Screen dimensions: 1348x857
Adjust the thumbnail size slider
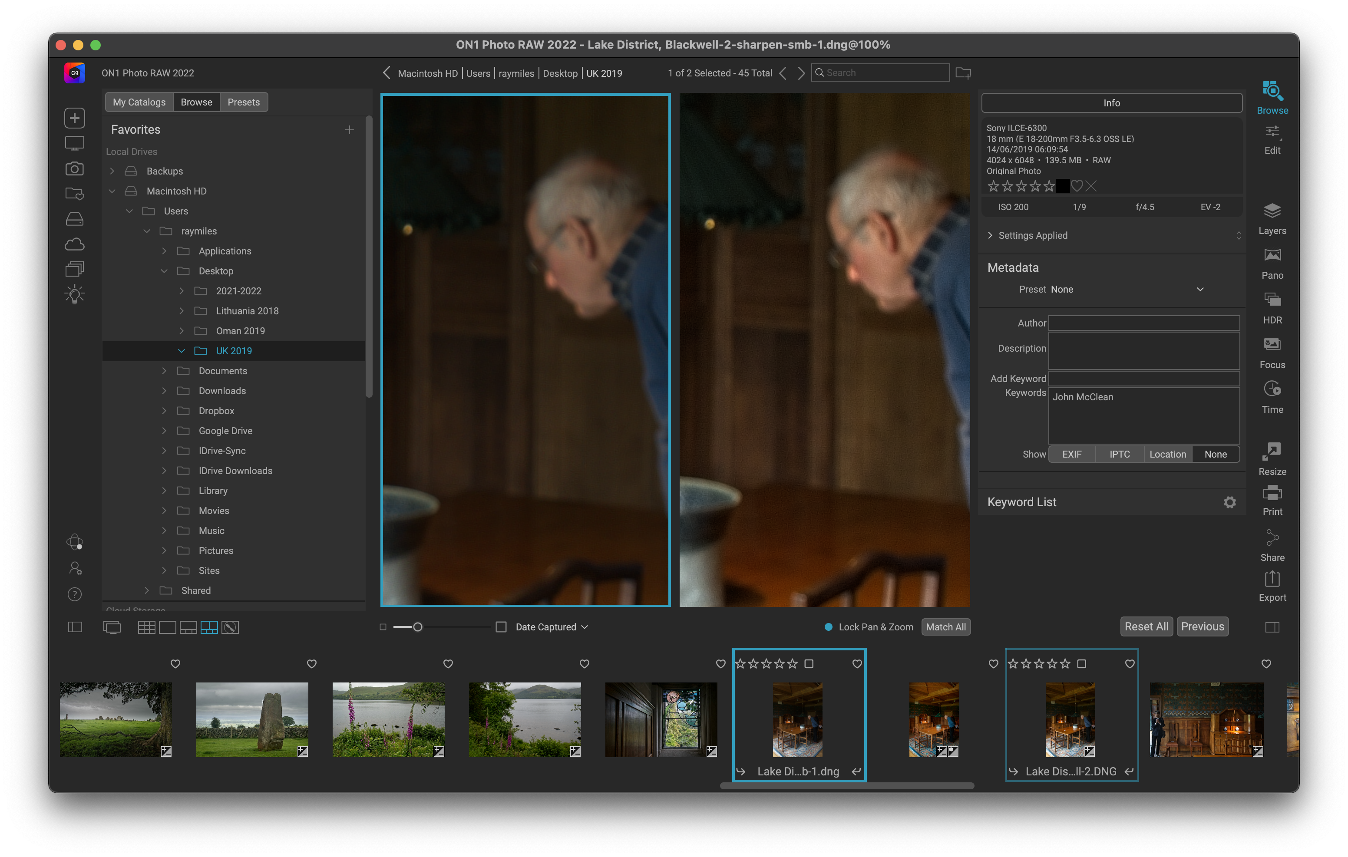pos(418,627)
